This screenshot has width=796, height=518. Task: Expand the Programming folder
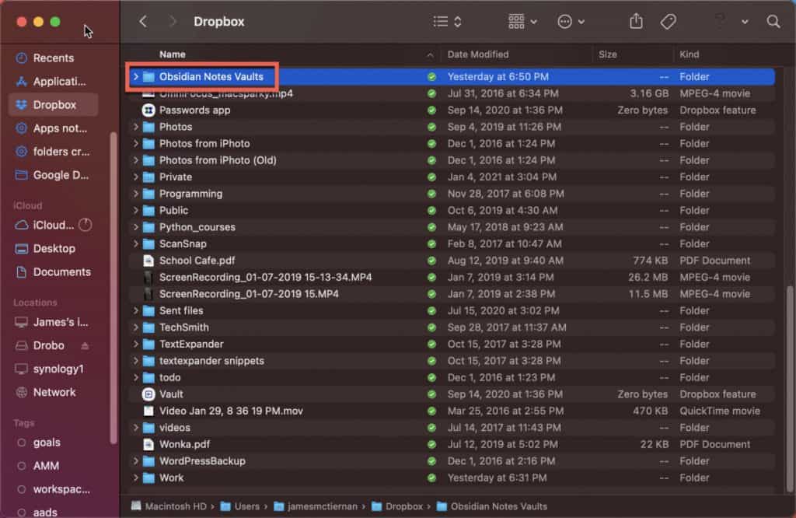click(x=135, y=194)
